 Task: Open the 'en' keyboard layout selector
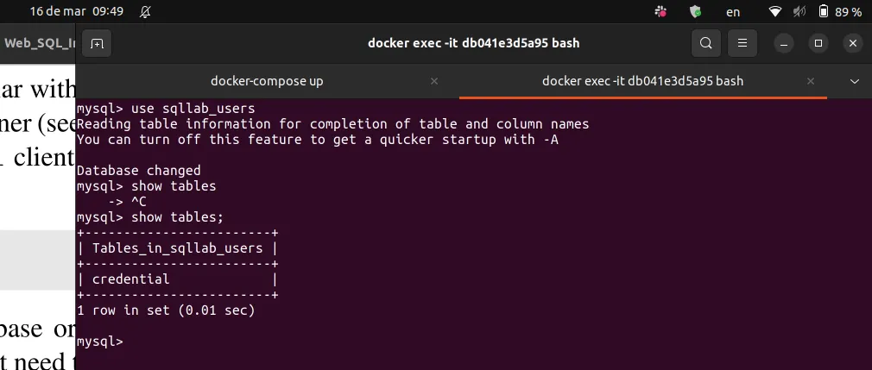[733, 12]
